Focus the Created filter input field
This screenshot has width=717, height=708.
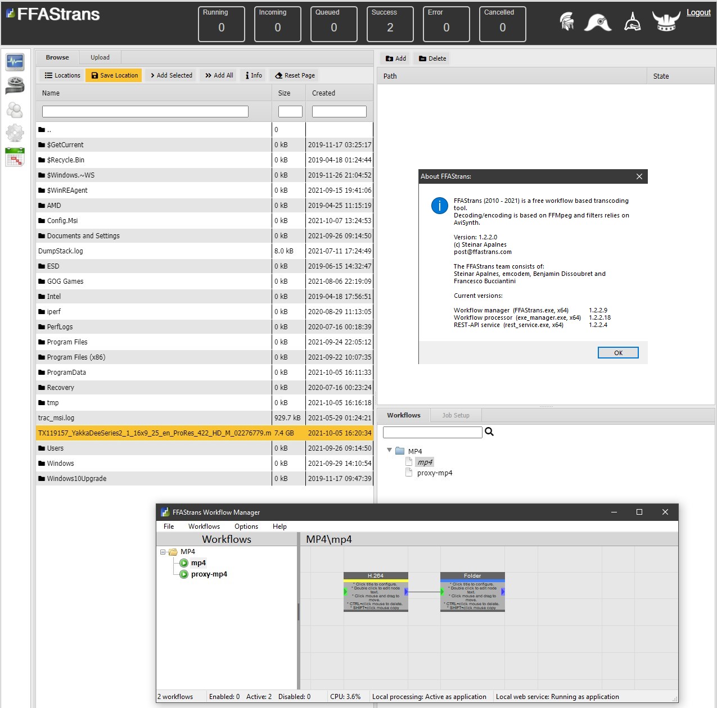(x=339, y=112)
